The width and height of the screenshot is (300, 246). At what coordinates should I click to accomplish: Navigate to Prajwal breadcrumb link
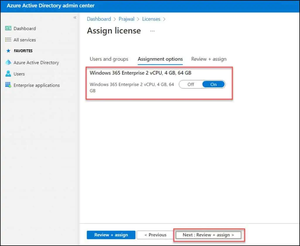(127, 19)
